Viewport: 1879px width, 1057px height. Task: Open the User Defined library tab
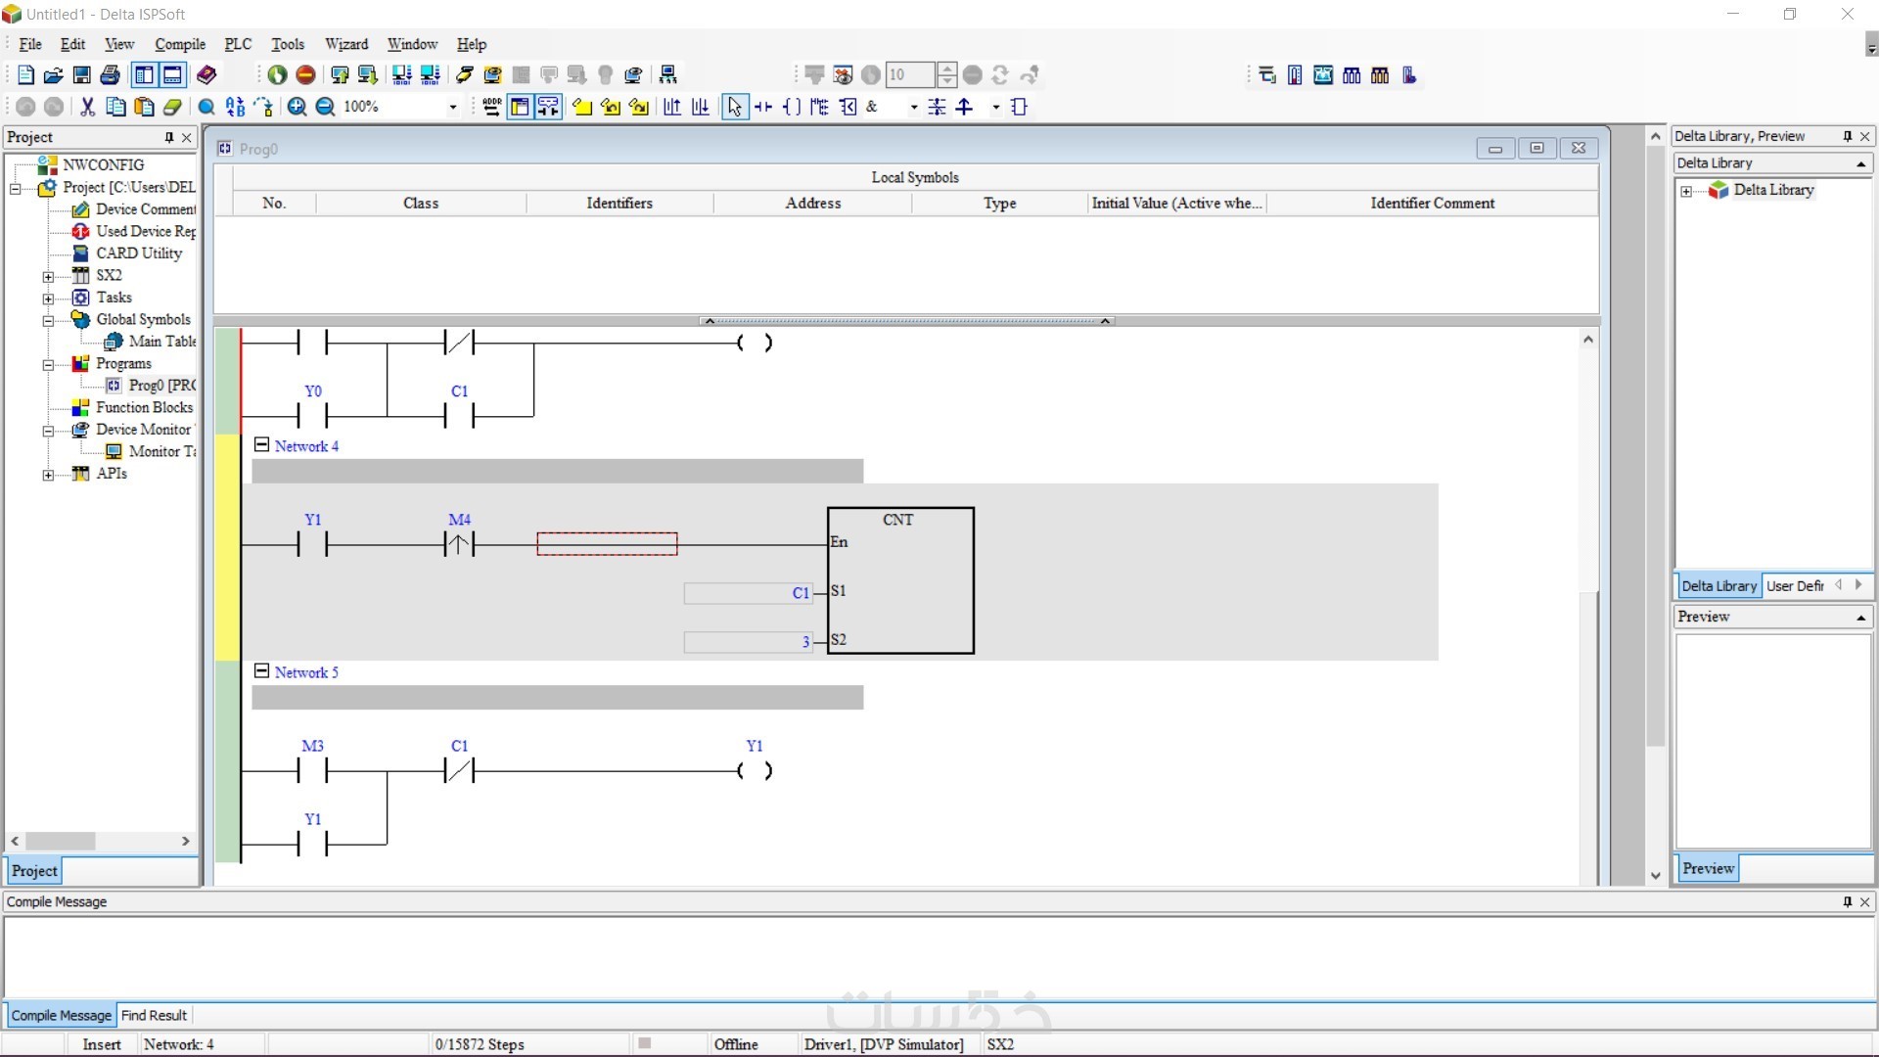point(1794,585)
